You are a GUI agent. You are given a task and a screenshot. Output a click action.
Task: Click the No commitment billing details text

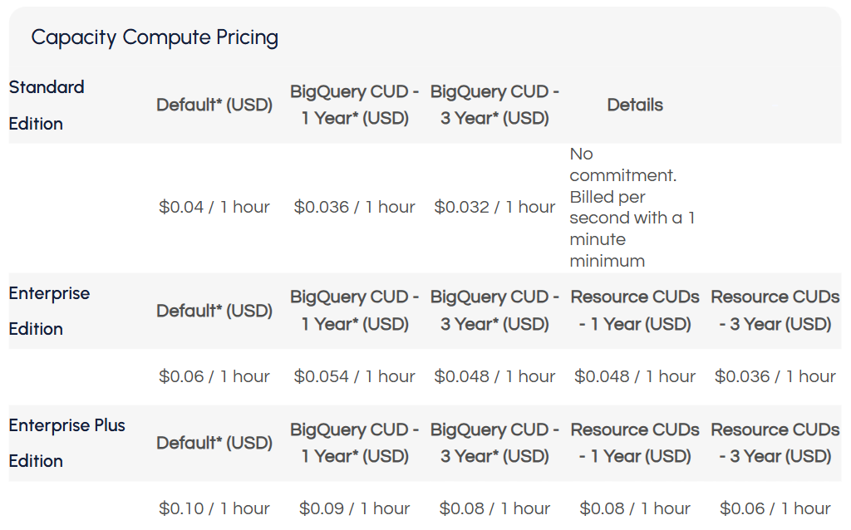coord(632,207)
